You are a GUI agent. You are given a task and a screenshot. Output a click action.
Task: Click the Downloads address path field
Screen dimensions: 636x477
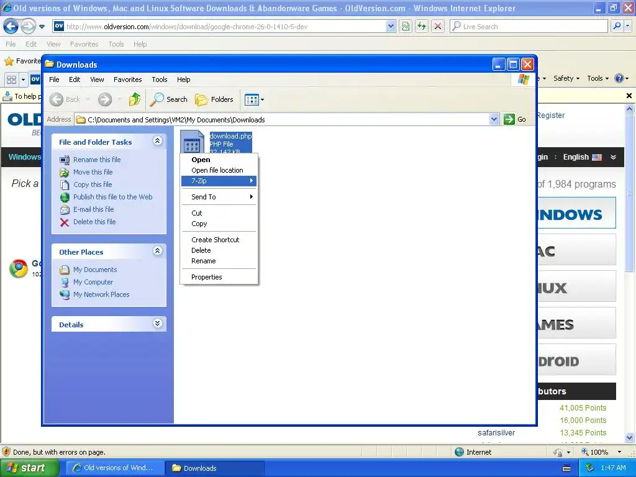coord(283,120)
